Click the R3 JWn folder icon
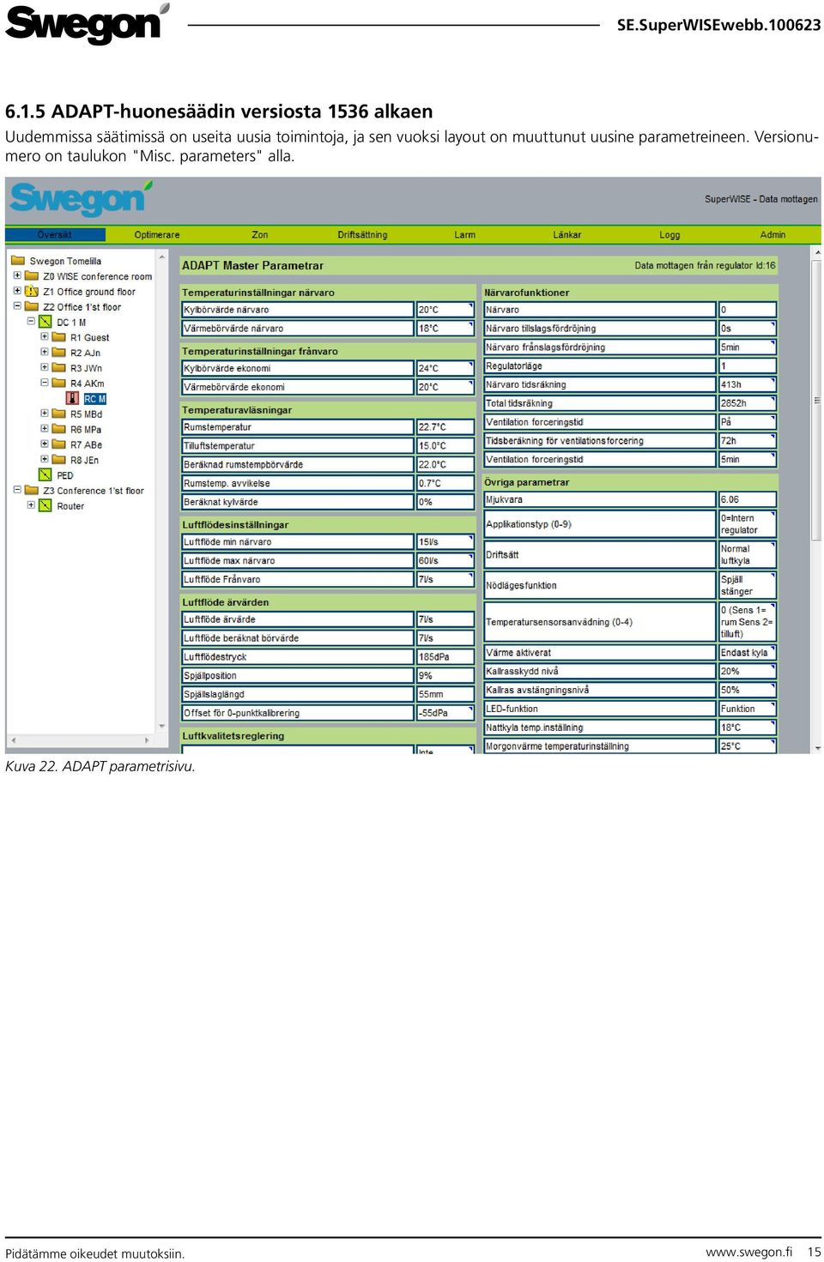Image resolution: width=824 pixels, height=1262 pixels. (x=59, y=368)
